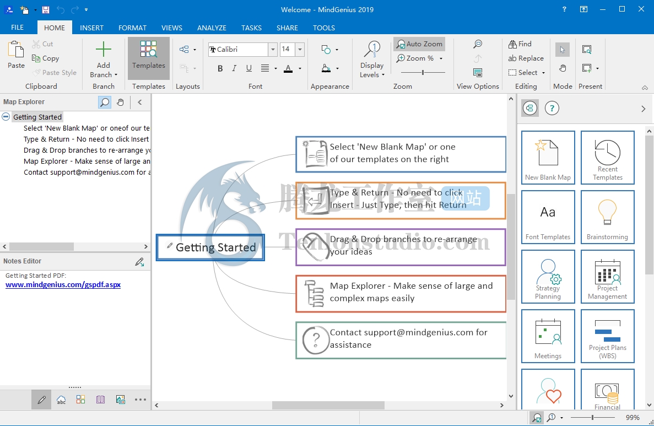Image resolution: width=654 pixels, height=426 pixels.
Task: Select the hand pan Mode tool
Action: coord(562,68)
